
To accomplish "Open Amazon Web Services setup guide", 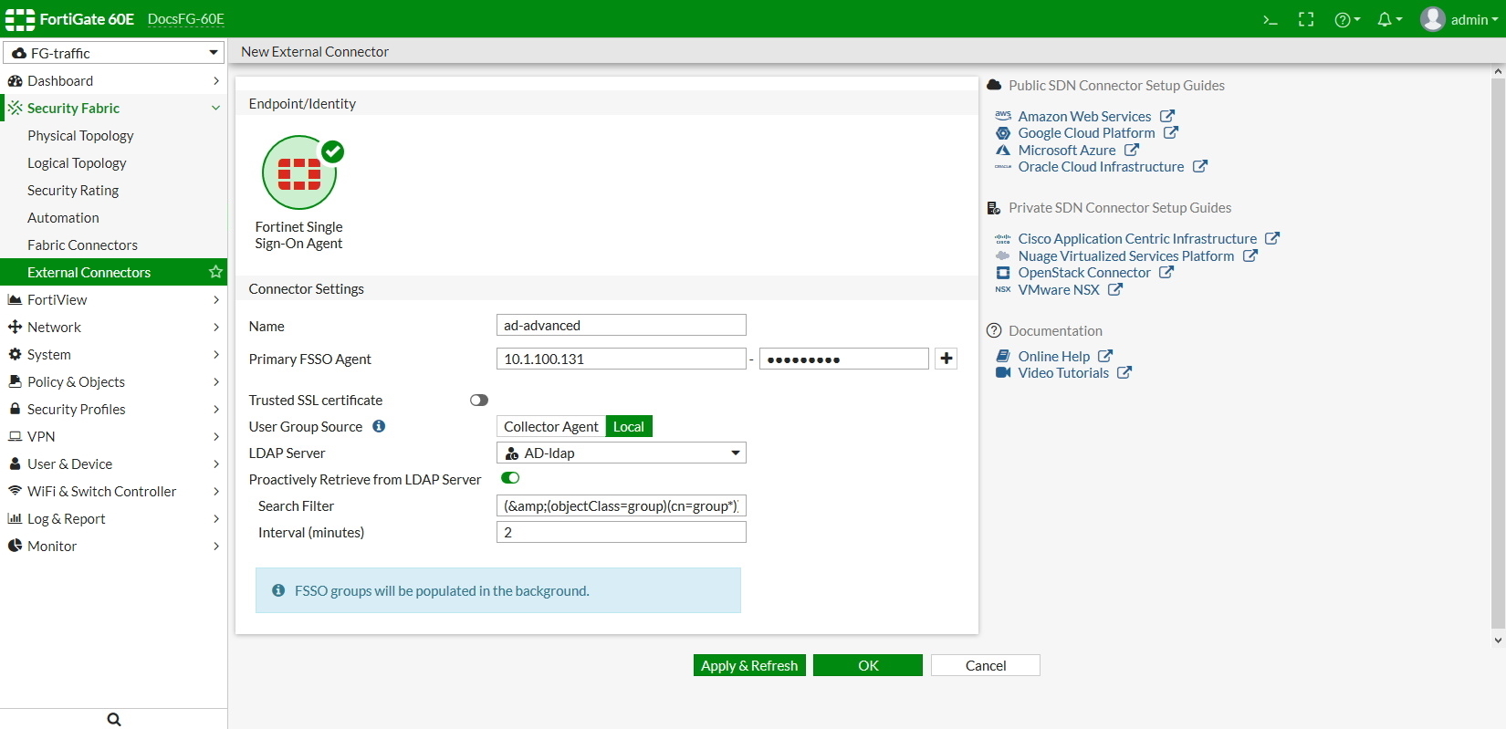I will pos(1084,116).
